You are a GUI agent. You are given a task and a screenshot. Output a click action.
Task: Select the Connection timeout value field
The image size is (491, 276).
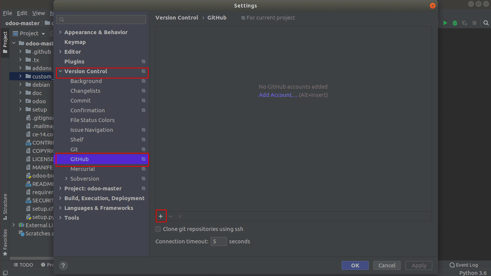click(218, 241)
